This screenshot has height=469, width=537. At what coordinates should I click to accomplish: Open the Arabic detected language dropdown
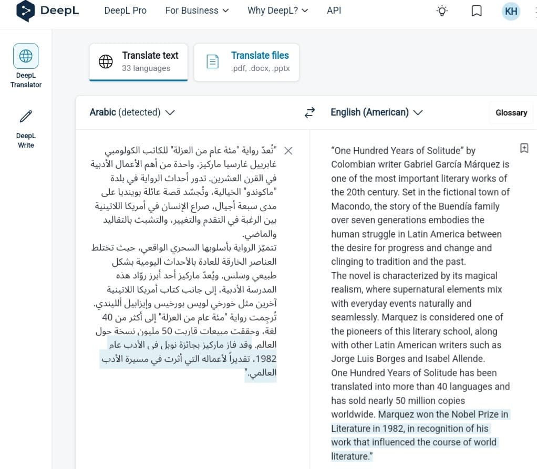click(x=132, y=112)
